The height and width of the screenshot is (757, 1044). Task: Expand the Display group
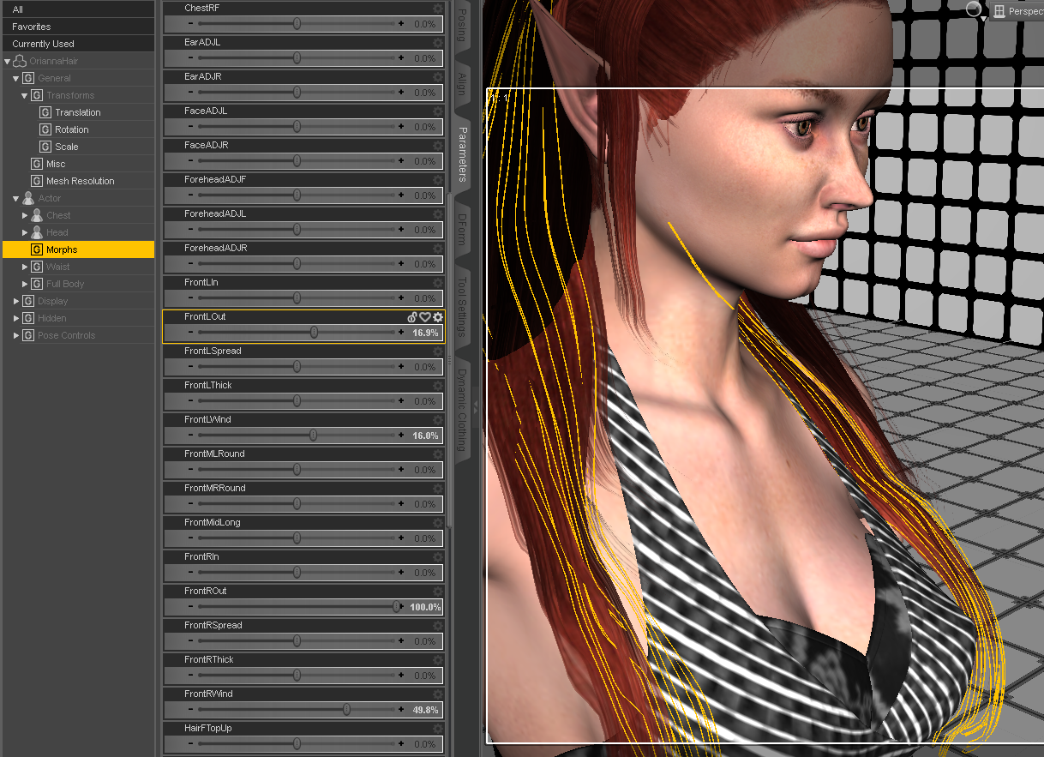(16, 301)
